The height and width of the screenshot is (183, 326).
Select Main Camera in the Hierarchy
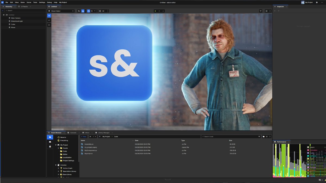16,18
